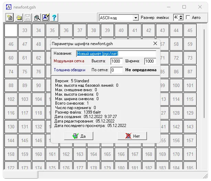Click the Всего символов: 1 line
The height and width of the screenshot is (181, 211).
click(x=72, y=103)
